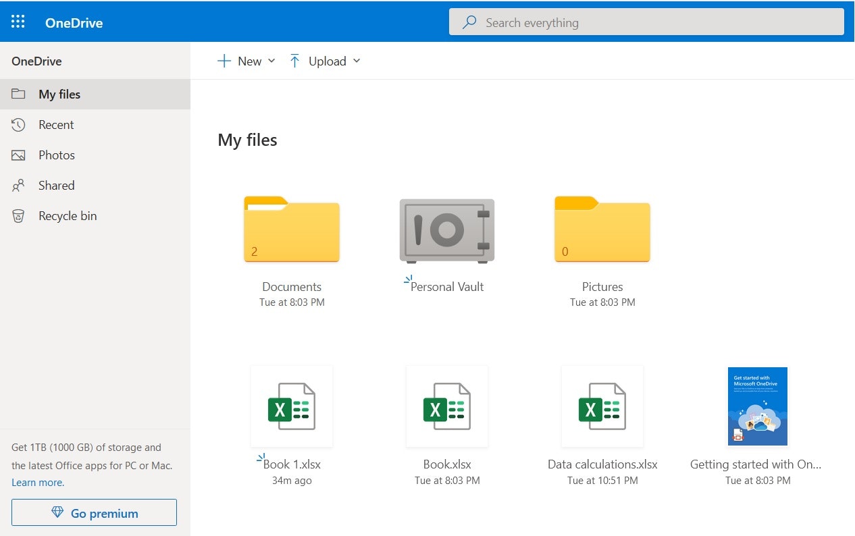The height and width of the screenshot is (536, 855).
Task: Open the Recycle bin icon
Action: [17, 215]
